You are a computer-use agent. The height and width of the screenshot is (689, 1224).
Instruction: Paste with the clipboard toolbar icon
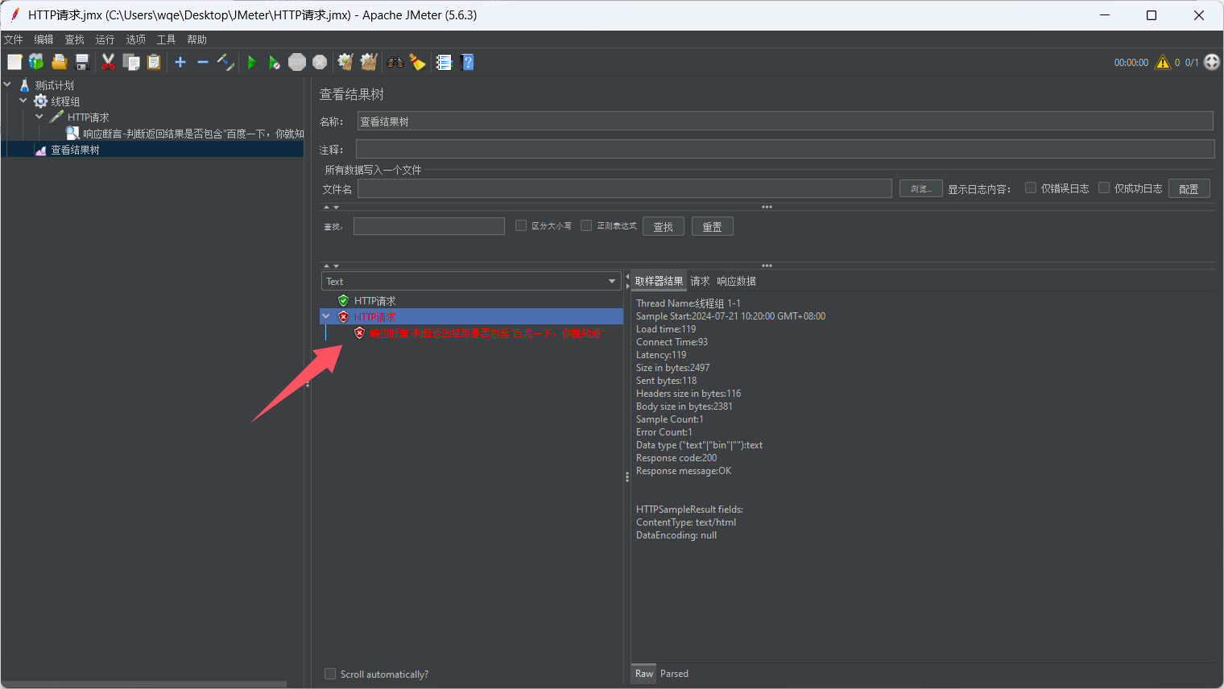(154, 62)
